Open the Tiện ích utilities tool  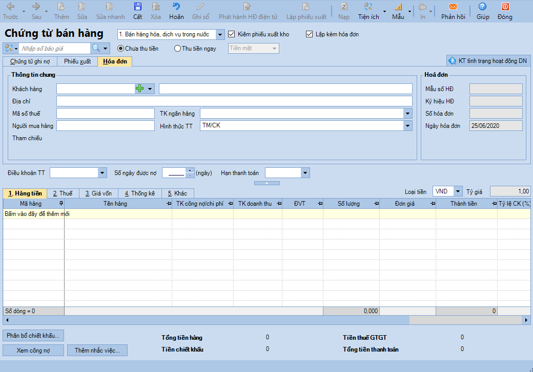click(368, 7)
